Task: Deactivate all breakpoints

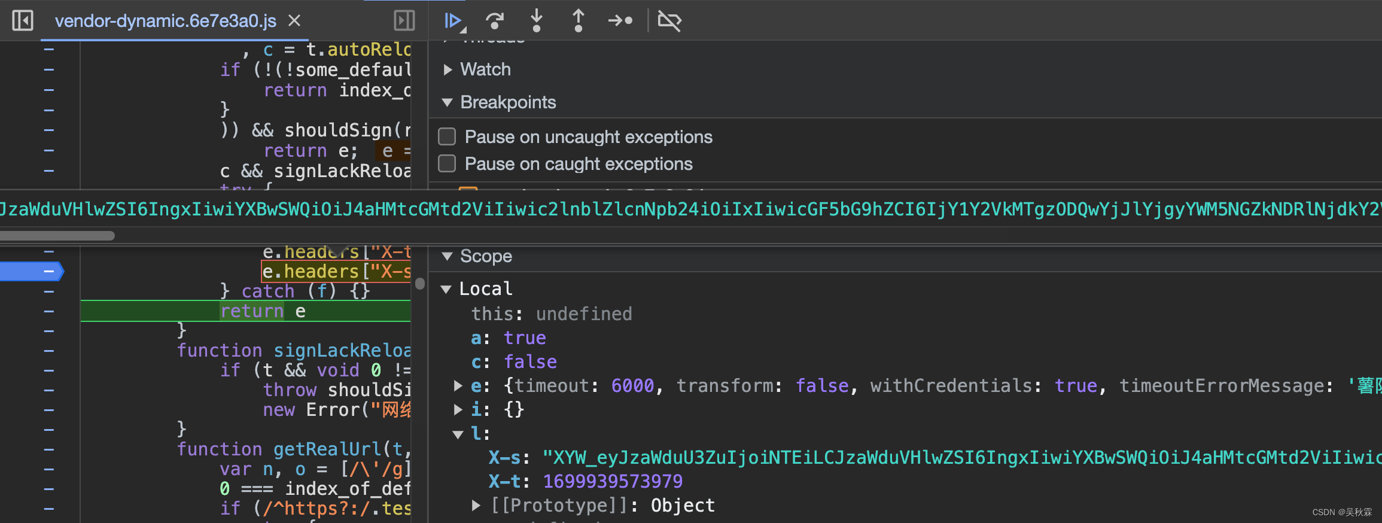Action: [669, 21]
